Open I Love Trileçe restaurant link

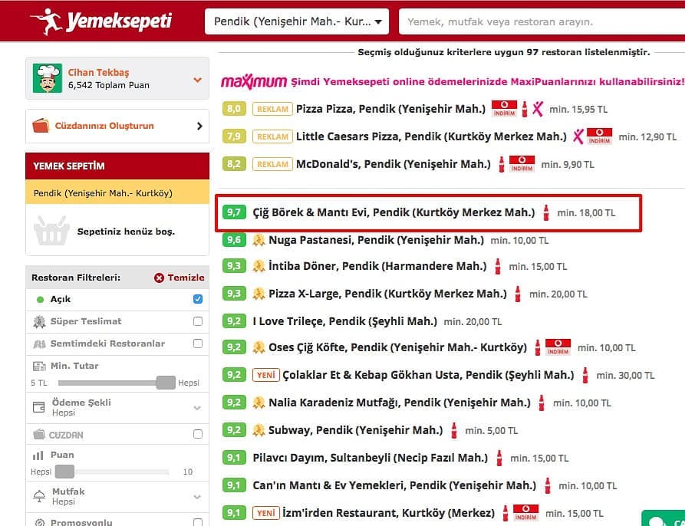[x=344, y=322]
